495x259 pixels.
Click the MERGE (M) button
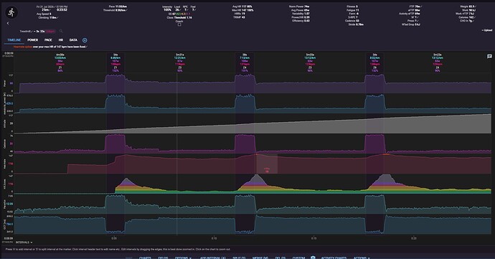(x=260, y=258)
